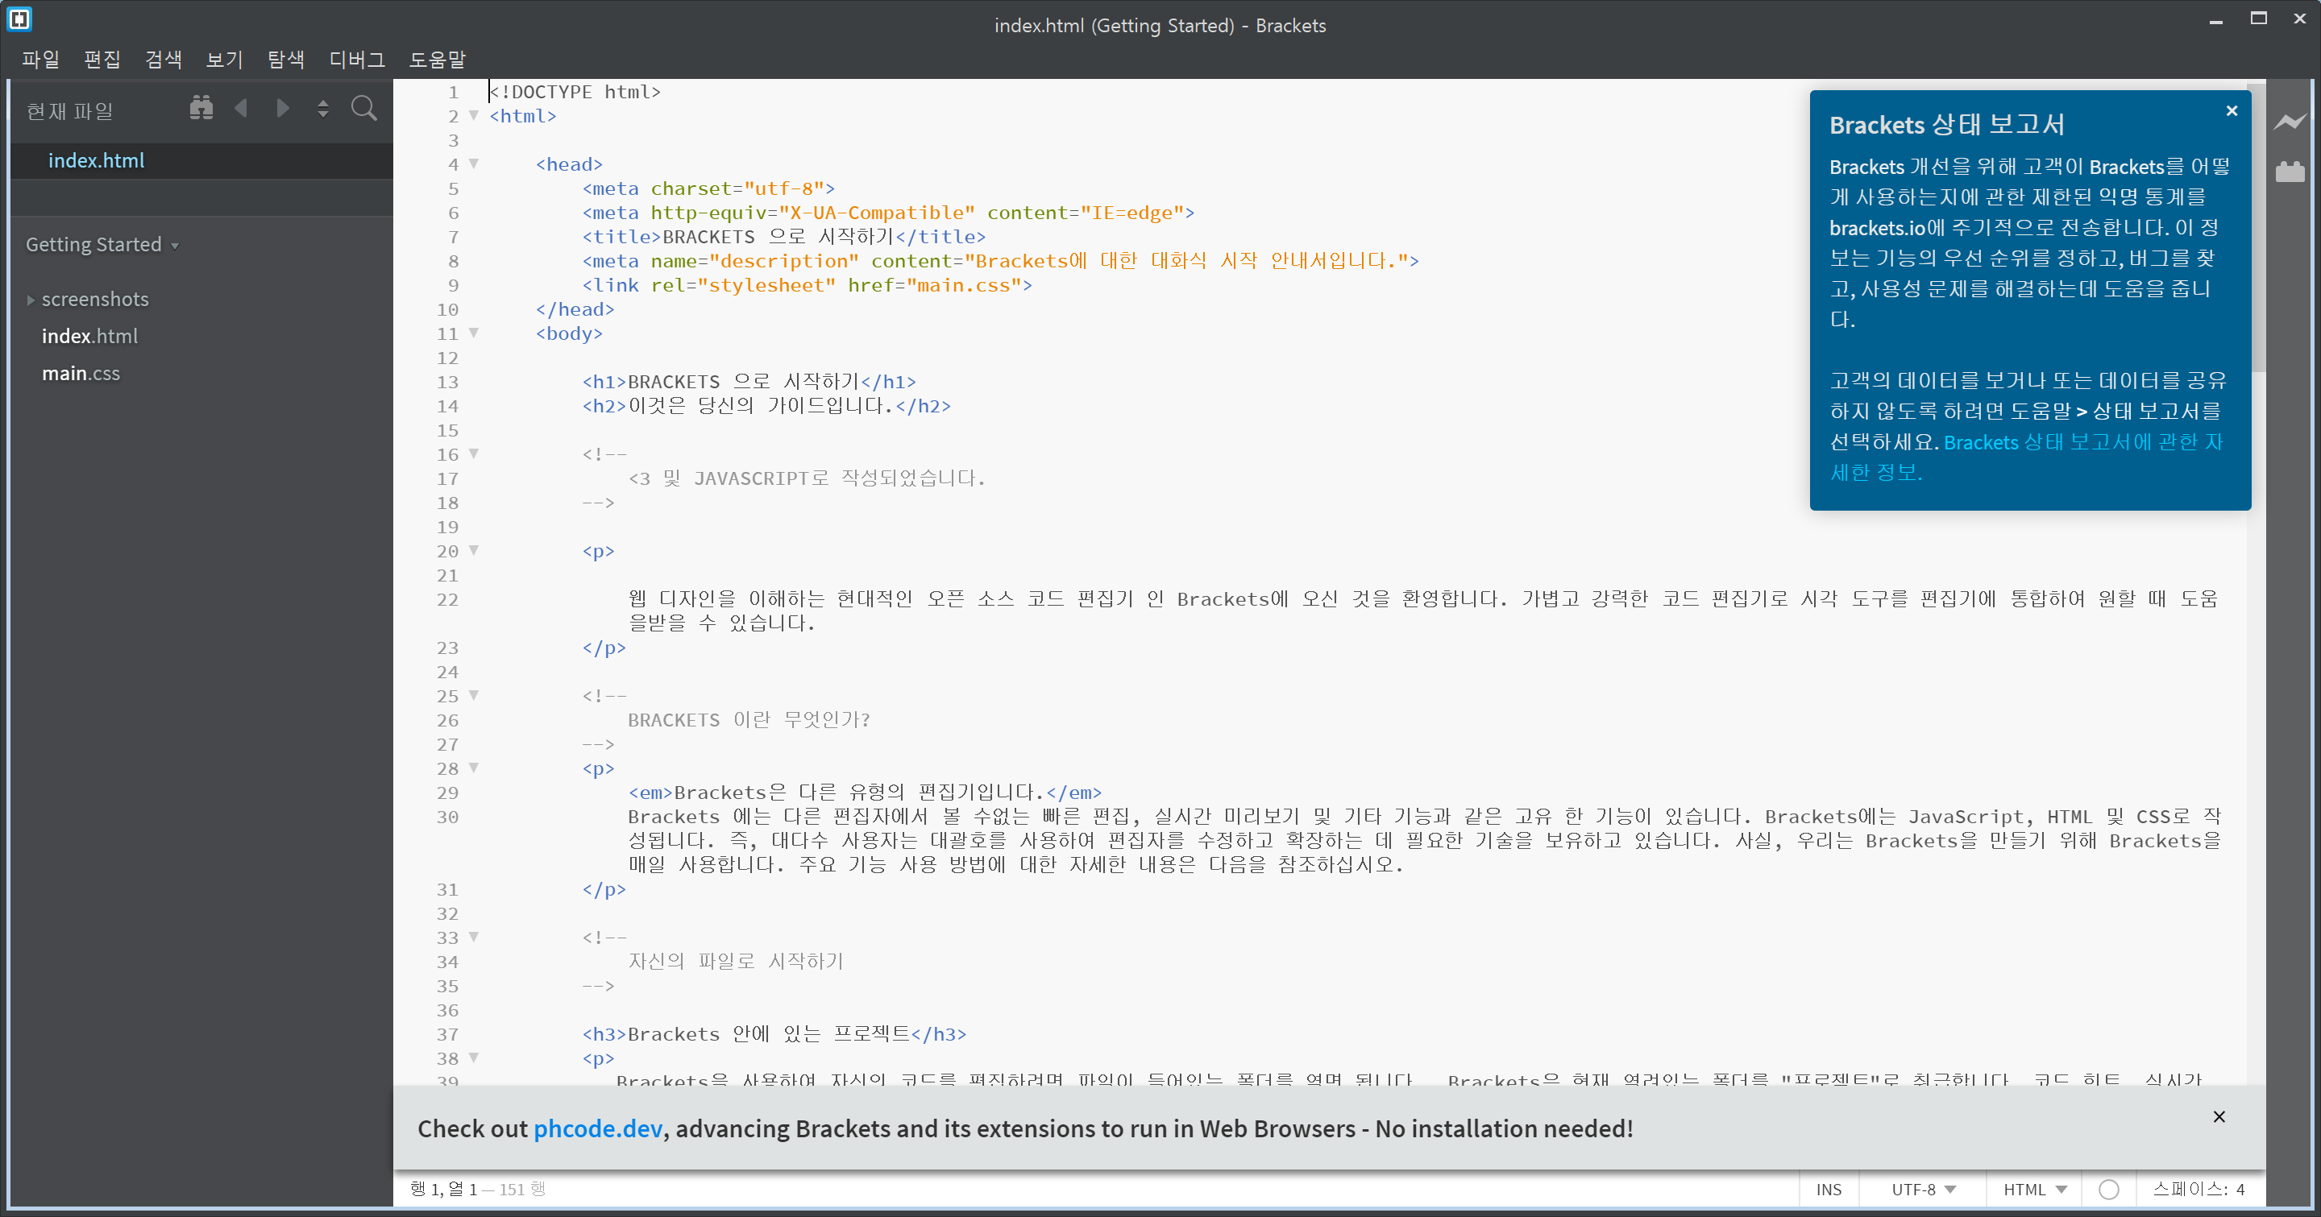Open the 편집 menu

(x=102, y=60)
